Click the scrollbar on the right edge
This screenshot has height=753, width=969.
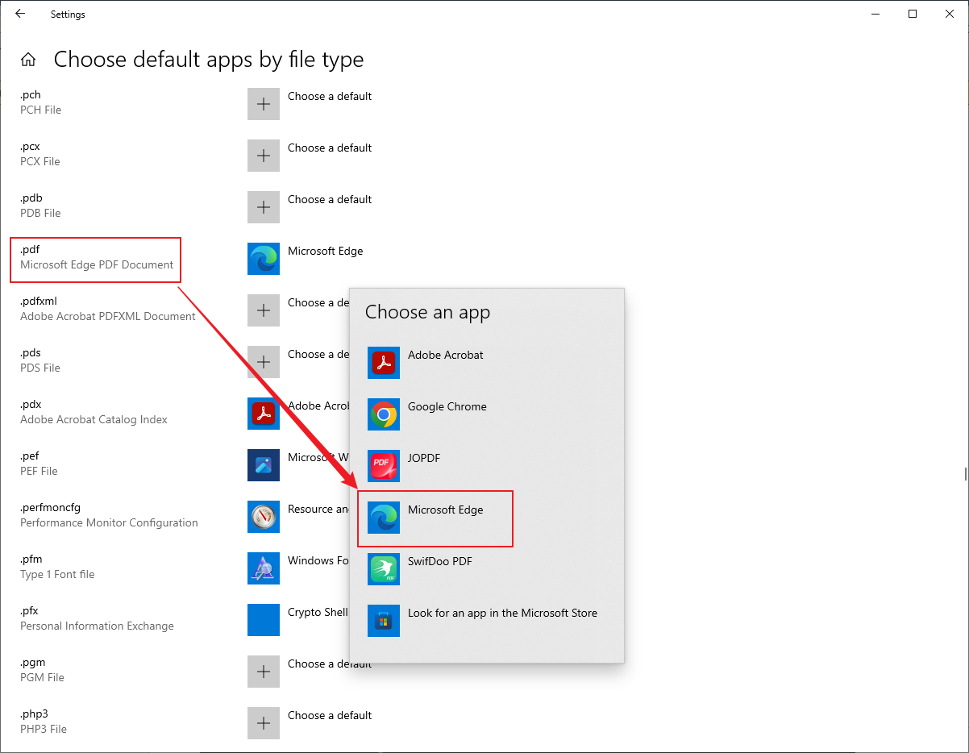(965, 476)
